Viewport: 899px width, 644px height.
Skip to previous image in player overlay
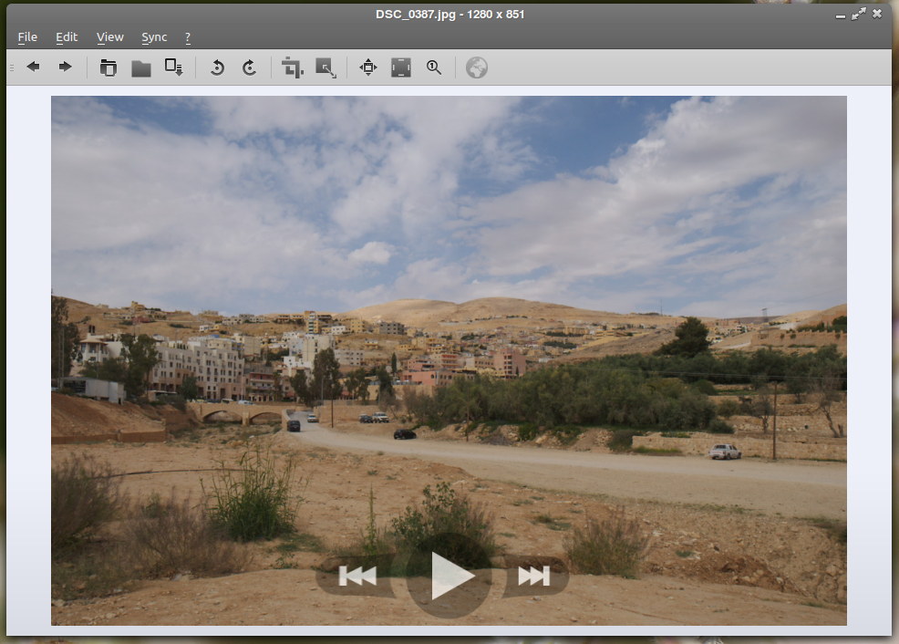point(356,576)
